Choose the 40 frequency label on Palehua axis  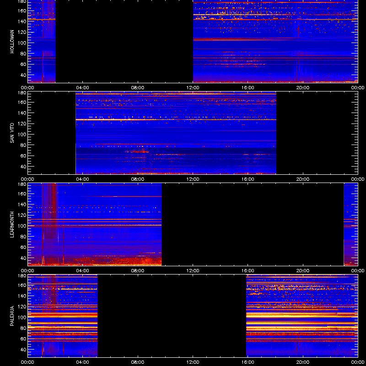pyautogui.click(x=23, y=350)
